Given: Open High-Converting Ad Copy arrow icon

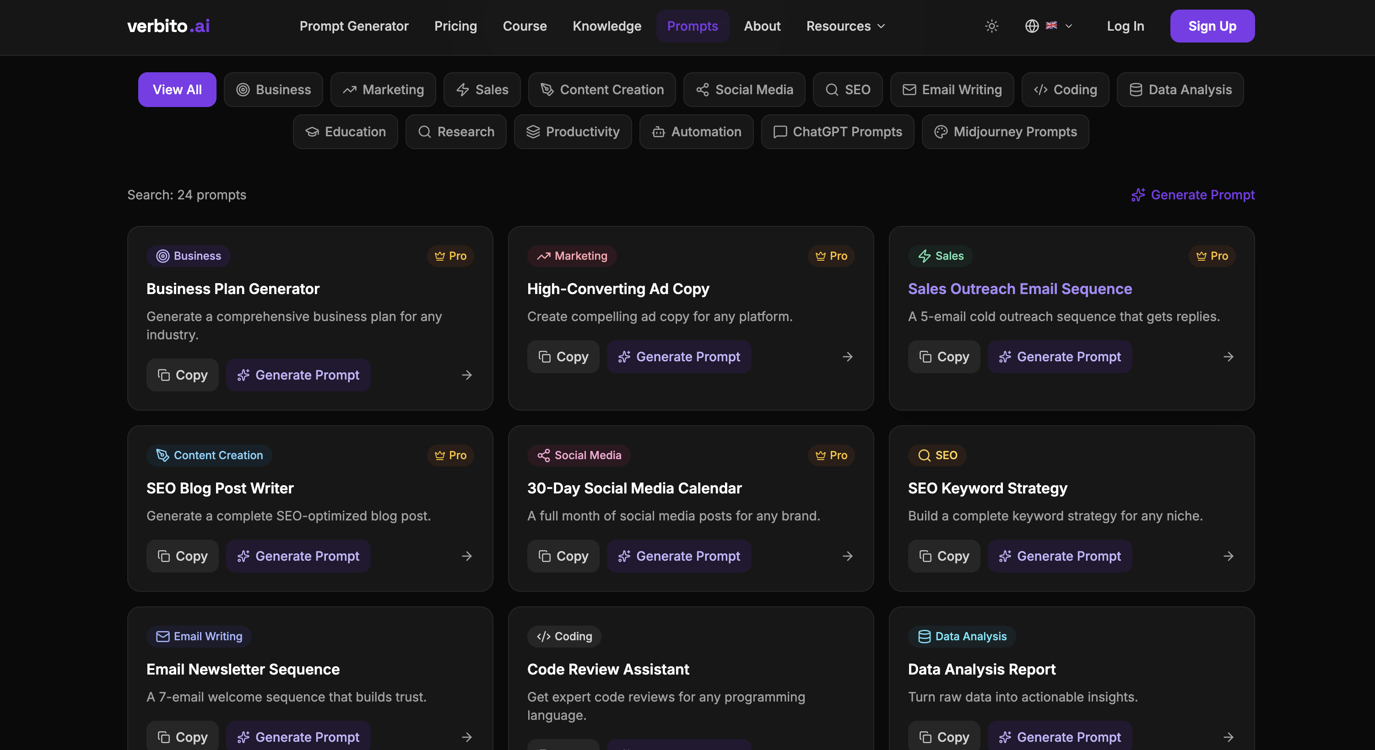Looking at the screenshot, I should [848, 357].
